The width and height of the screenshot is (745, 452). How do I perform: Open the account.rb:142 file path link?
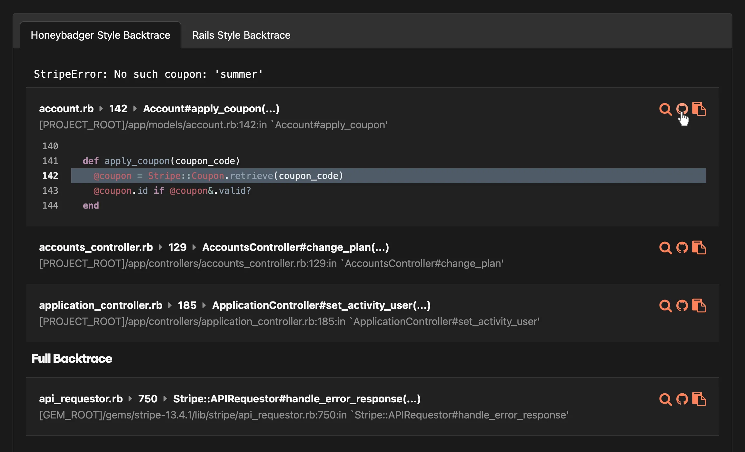pyautogui.click(x=213, y=125)
